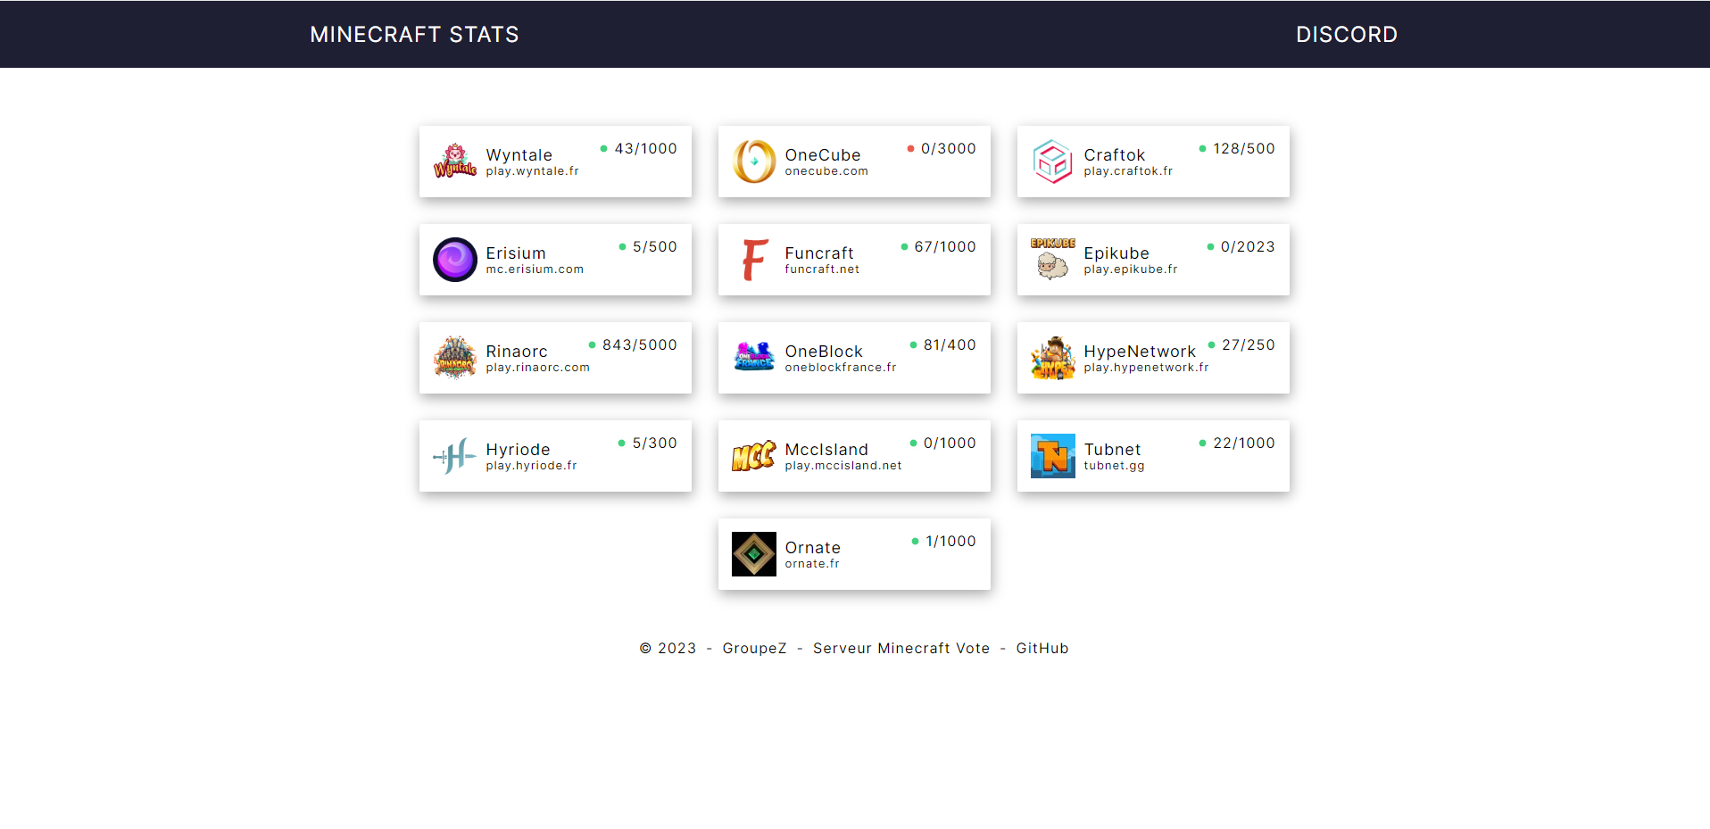Open the Rinaorc server name
The width and height of the screenshot is (1710, 829).
point(517,352)
